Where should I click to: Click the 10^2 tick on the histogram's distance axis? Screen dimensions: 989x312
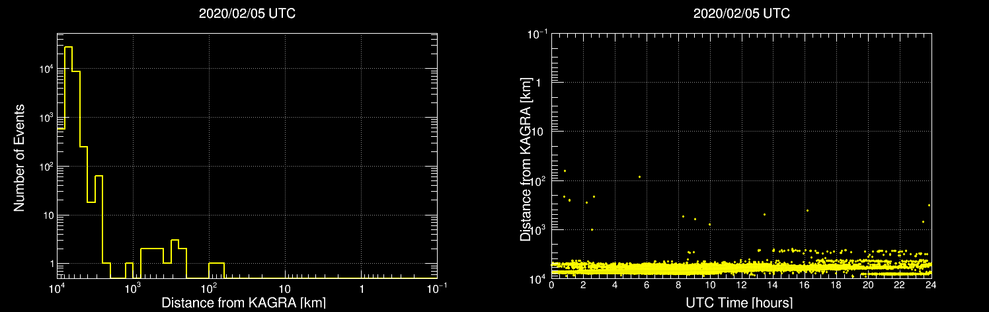(x=209, y=288)
